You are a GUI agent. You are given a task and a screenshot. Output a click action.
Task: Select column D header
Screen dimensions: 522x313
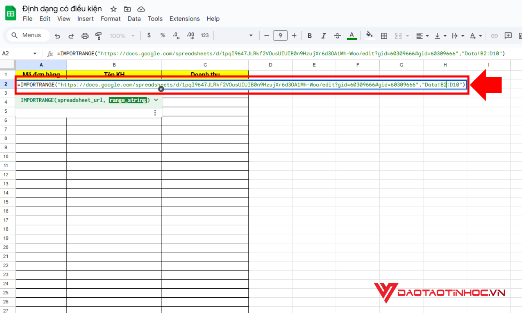pos(270,65)
